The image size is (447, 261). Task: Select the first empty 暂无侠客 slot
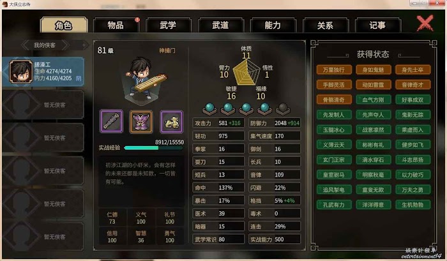point(43,105)
